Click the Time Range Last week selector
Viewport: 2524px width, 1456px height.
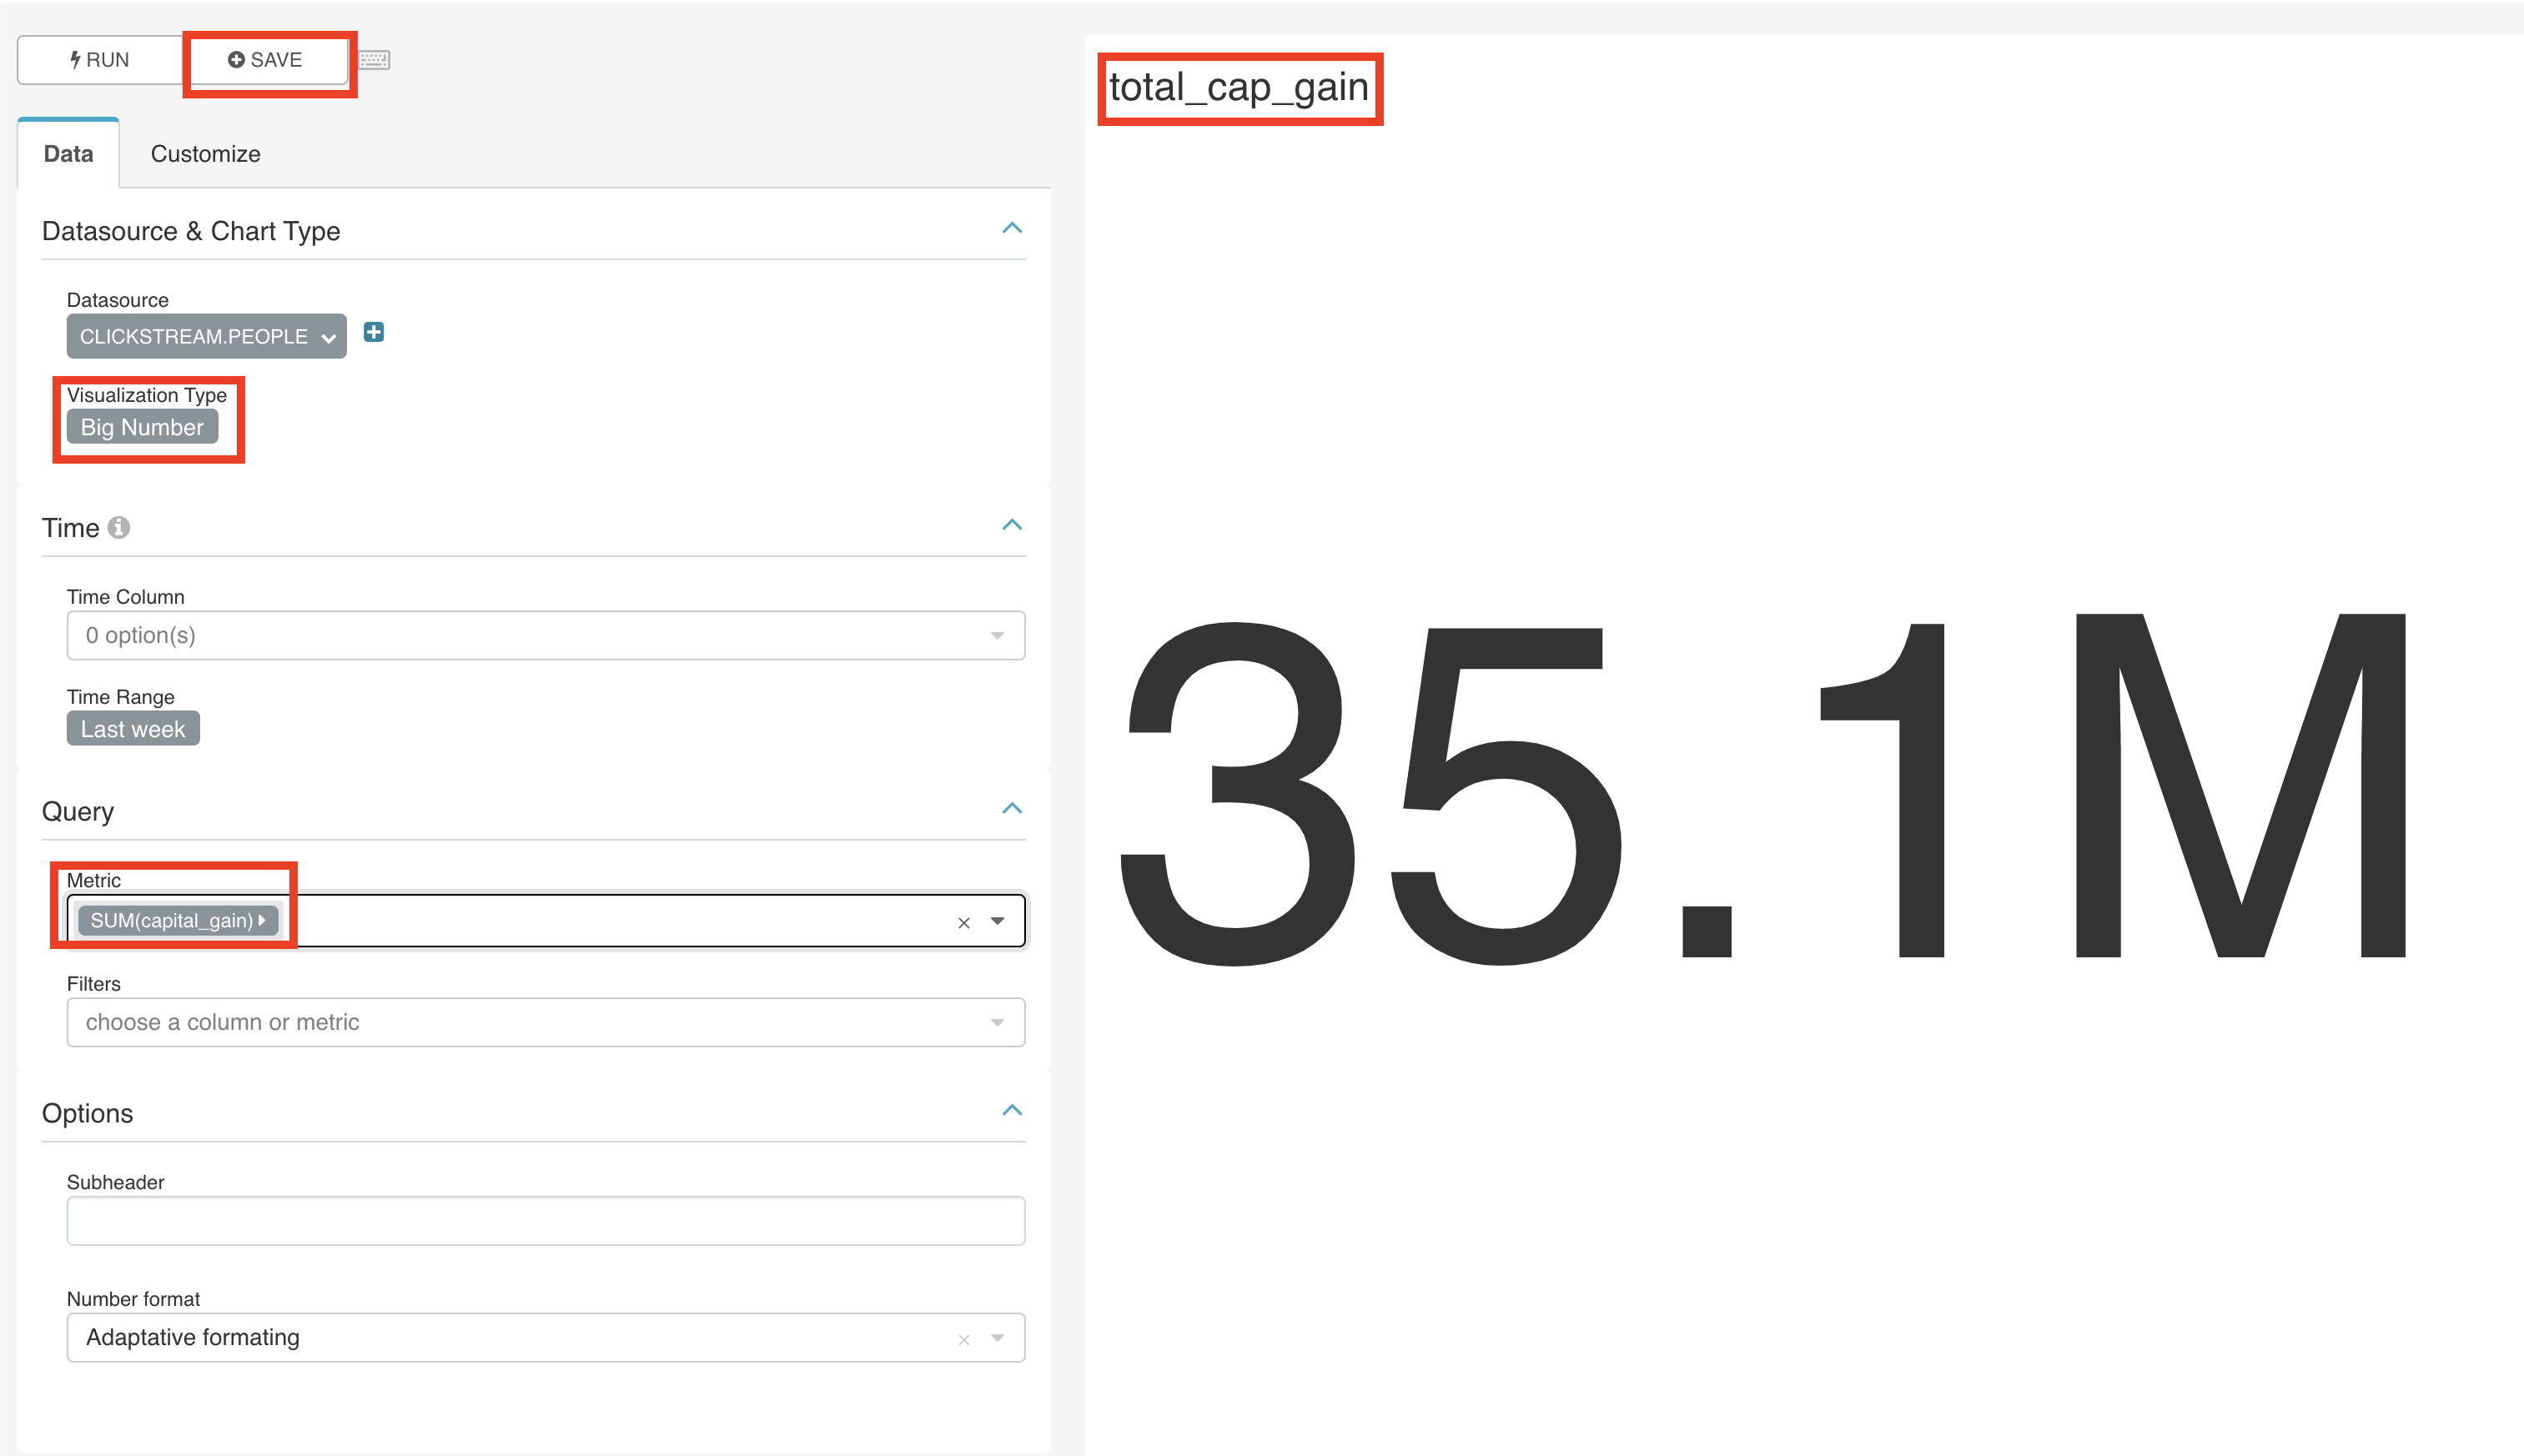click(x=133, y=728)
